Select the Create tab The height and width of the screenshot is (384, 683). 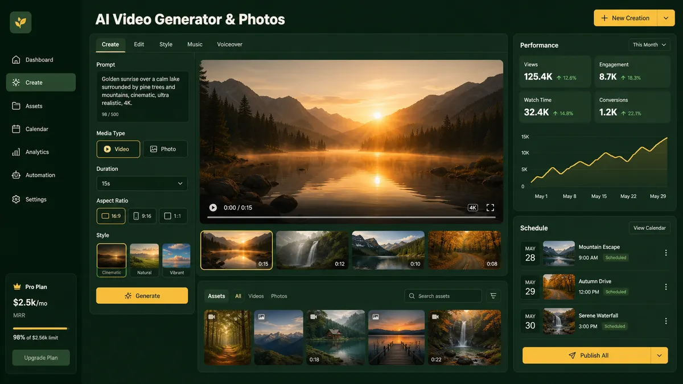110,44
